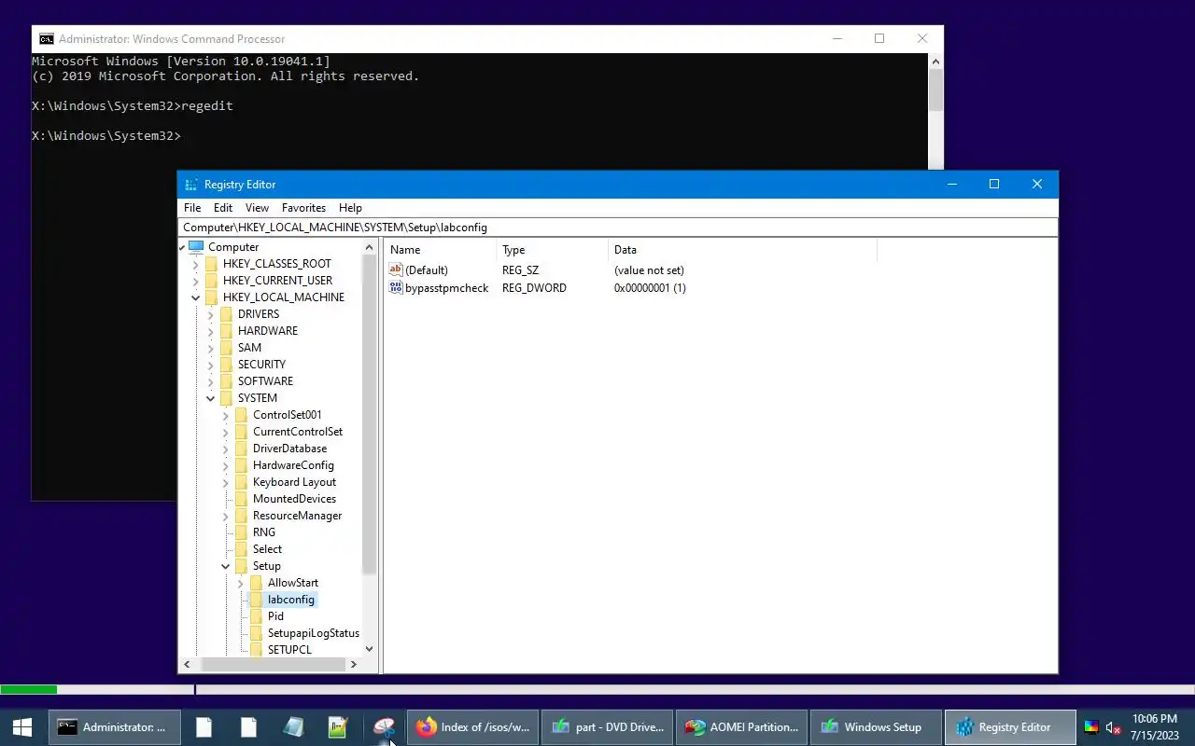Click the HKEY_CLASSES_ROOT folder icon
Viewport: 1195px width, 746px height.
click(211, 264)
